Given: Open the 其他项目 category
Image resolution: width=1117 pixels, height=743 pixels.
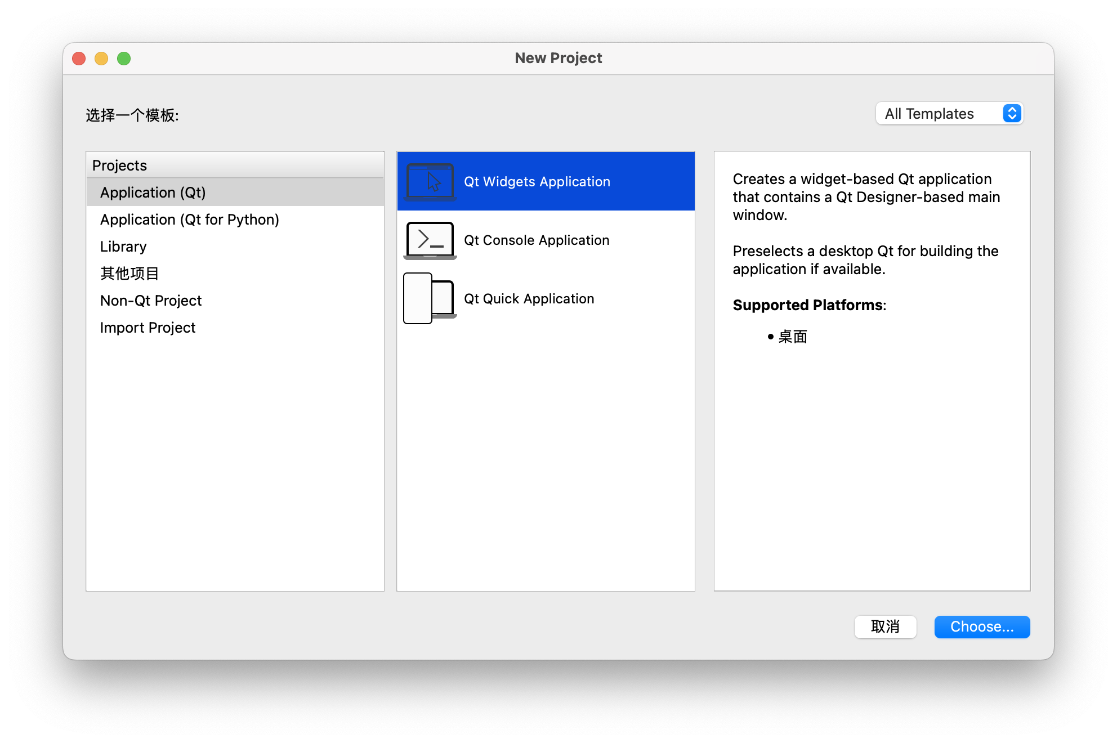Looking at the screenshot, I should 129,274.
